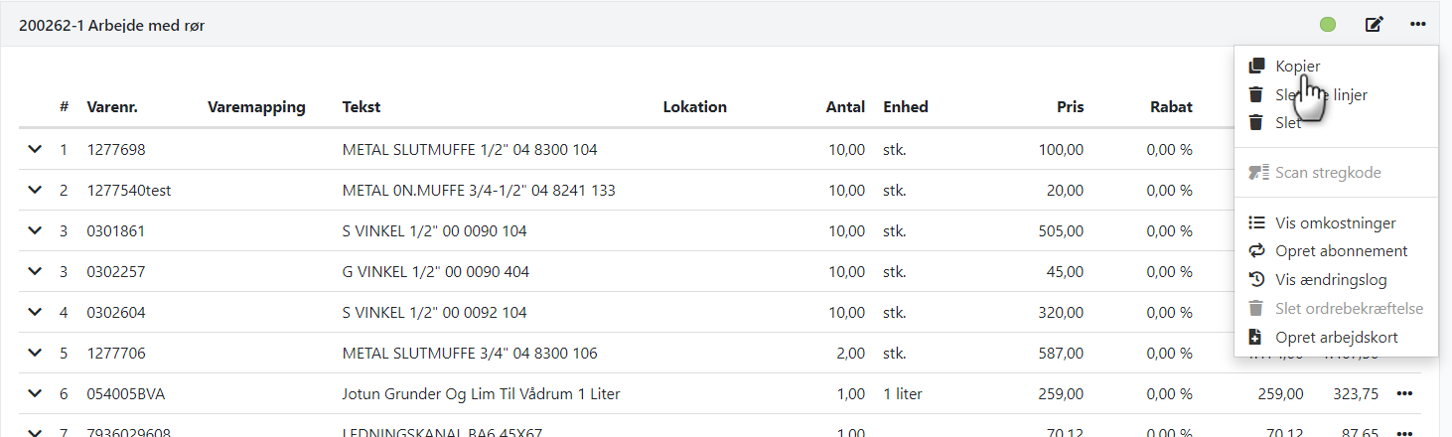The image size is (1452, 437).
Task: Click the Opret abonnement recurring icon
Action: [1256, 251]
